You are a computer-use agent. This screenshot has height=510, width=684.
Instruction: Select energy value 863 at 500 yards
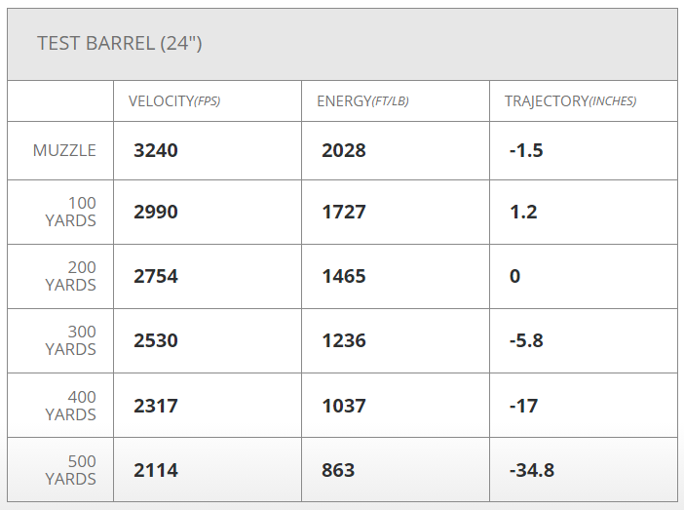click(339, 470)
